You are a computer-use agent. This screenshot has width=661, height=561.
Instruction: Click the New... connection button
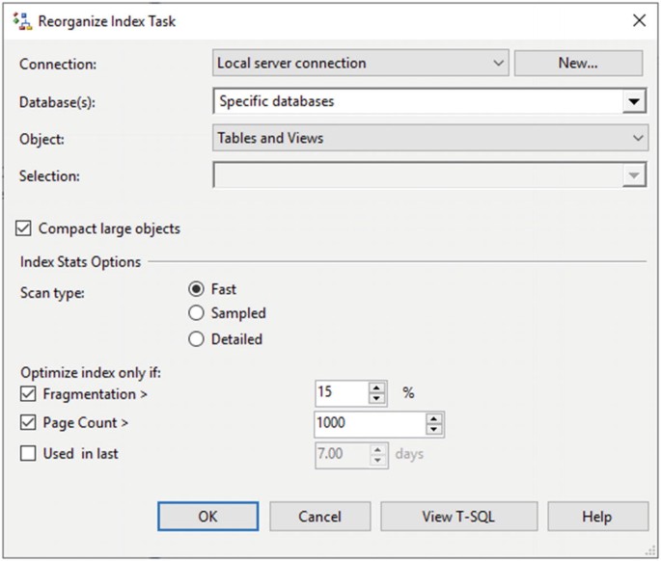[x=578, y=64]
